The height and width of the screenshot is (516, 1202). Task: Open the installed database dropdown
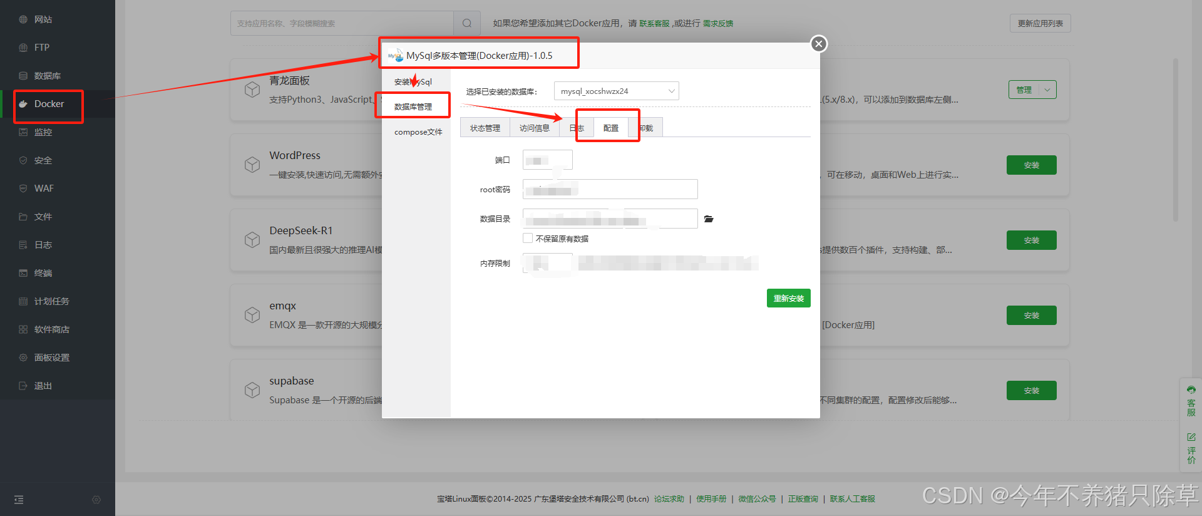(617, 91)
